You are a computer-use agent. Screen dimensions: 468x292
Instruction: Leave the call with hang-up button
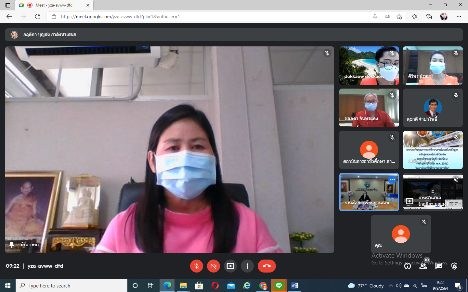266,266
